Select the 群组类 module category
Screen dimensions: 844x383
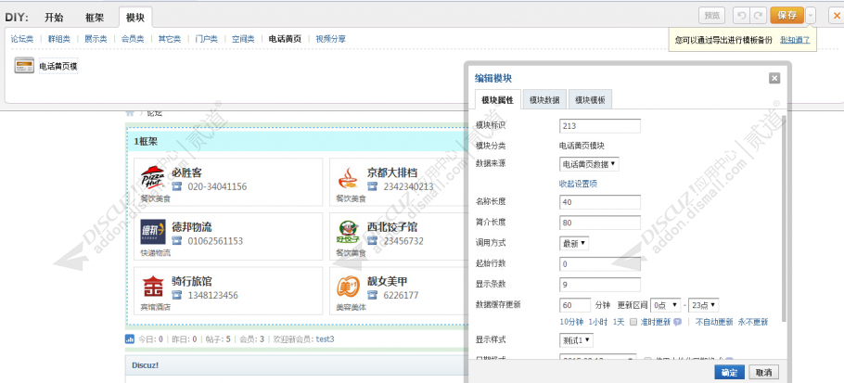click(58, 39)
